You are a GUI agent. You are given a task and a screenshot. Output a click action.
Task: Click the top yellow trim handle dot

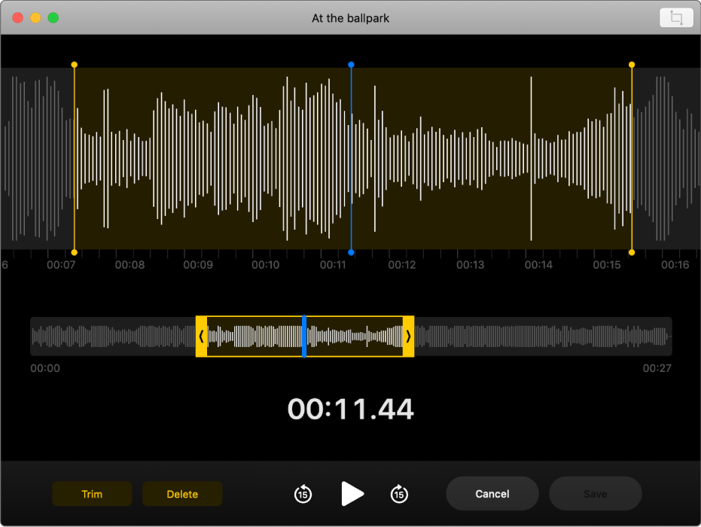[75, 65]
